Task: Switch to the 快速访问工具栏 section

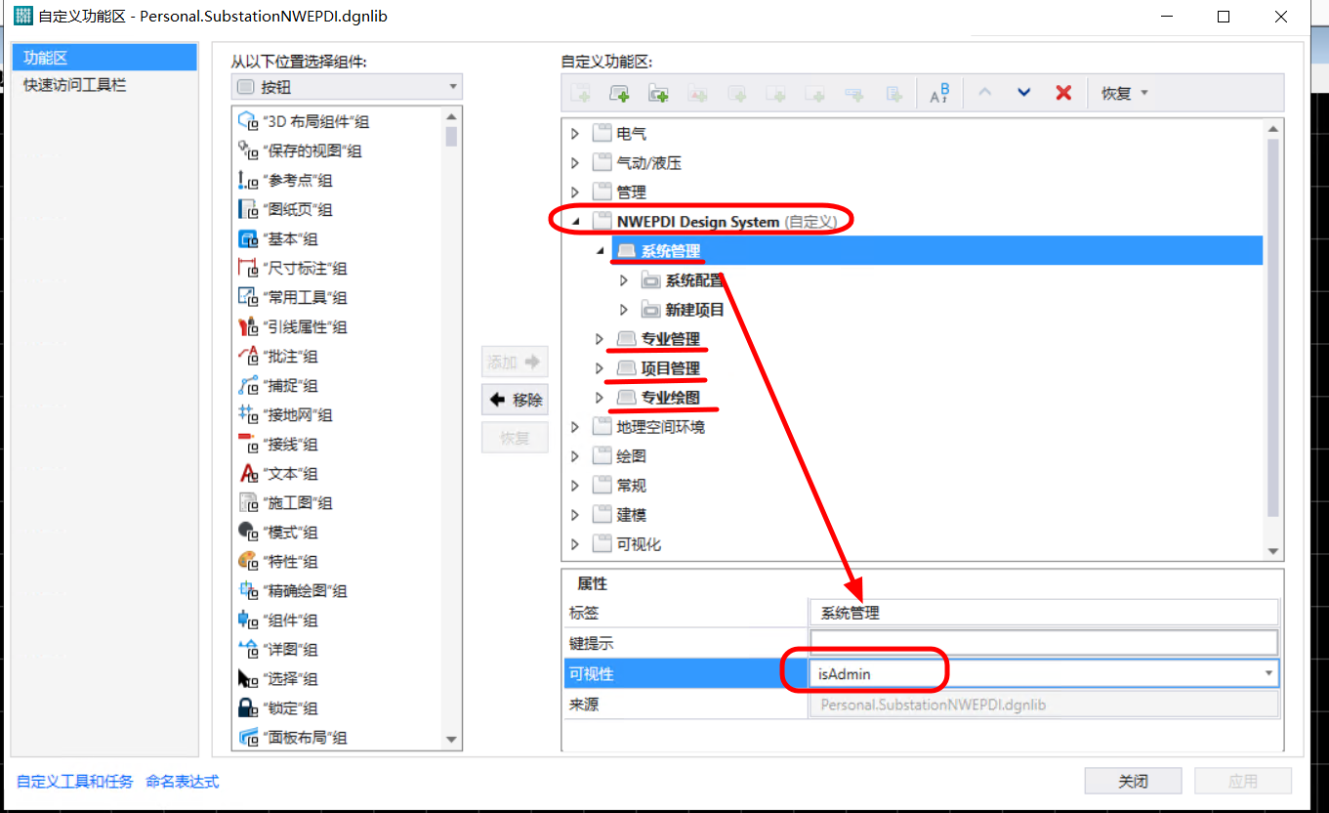Action: [x=104, y=85]
